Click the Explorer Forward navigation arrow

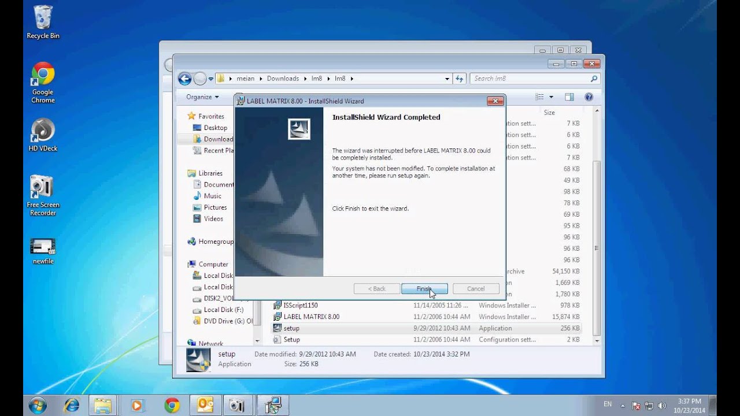coord(199,79)
